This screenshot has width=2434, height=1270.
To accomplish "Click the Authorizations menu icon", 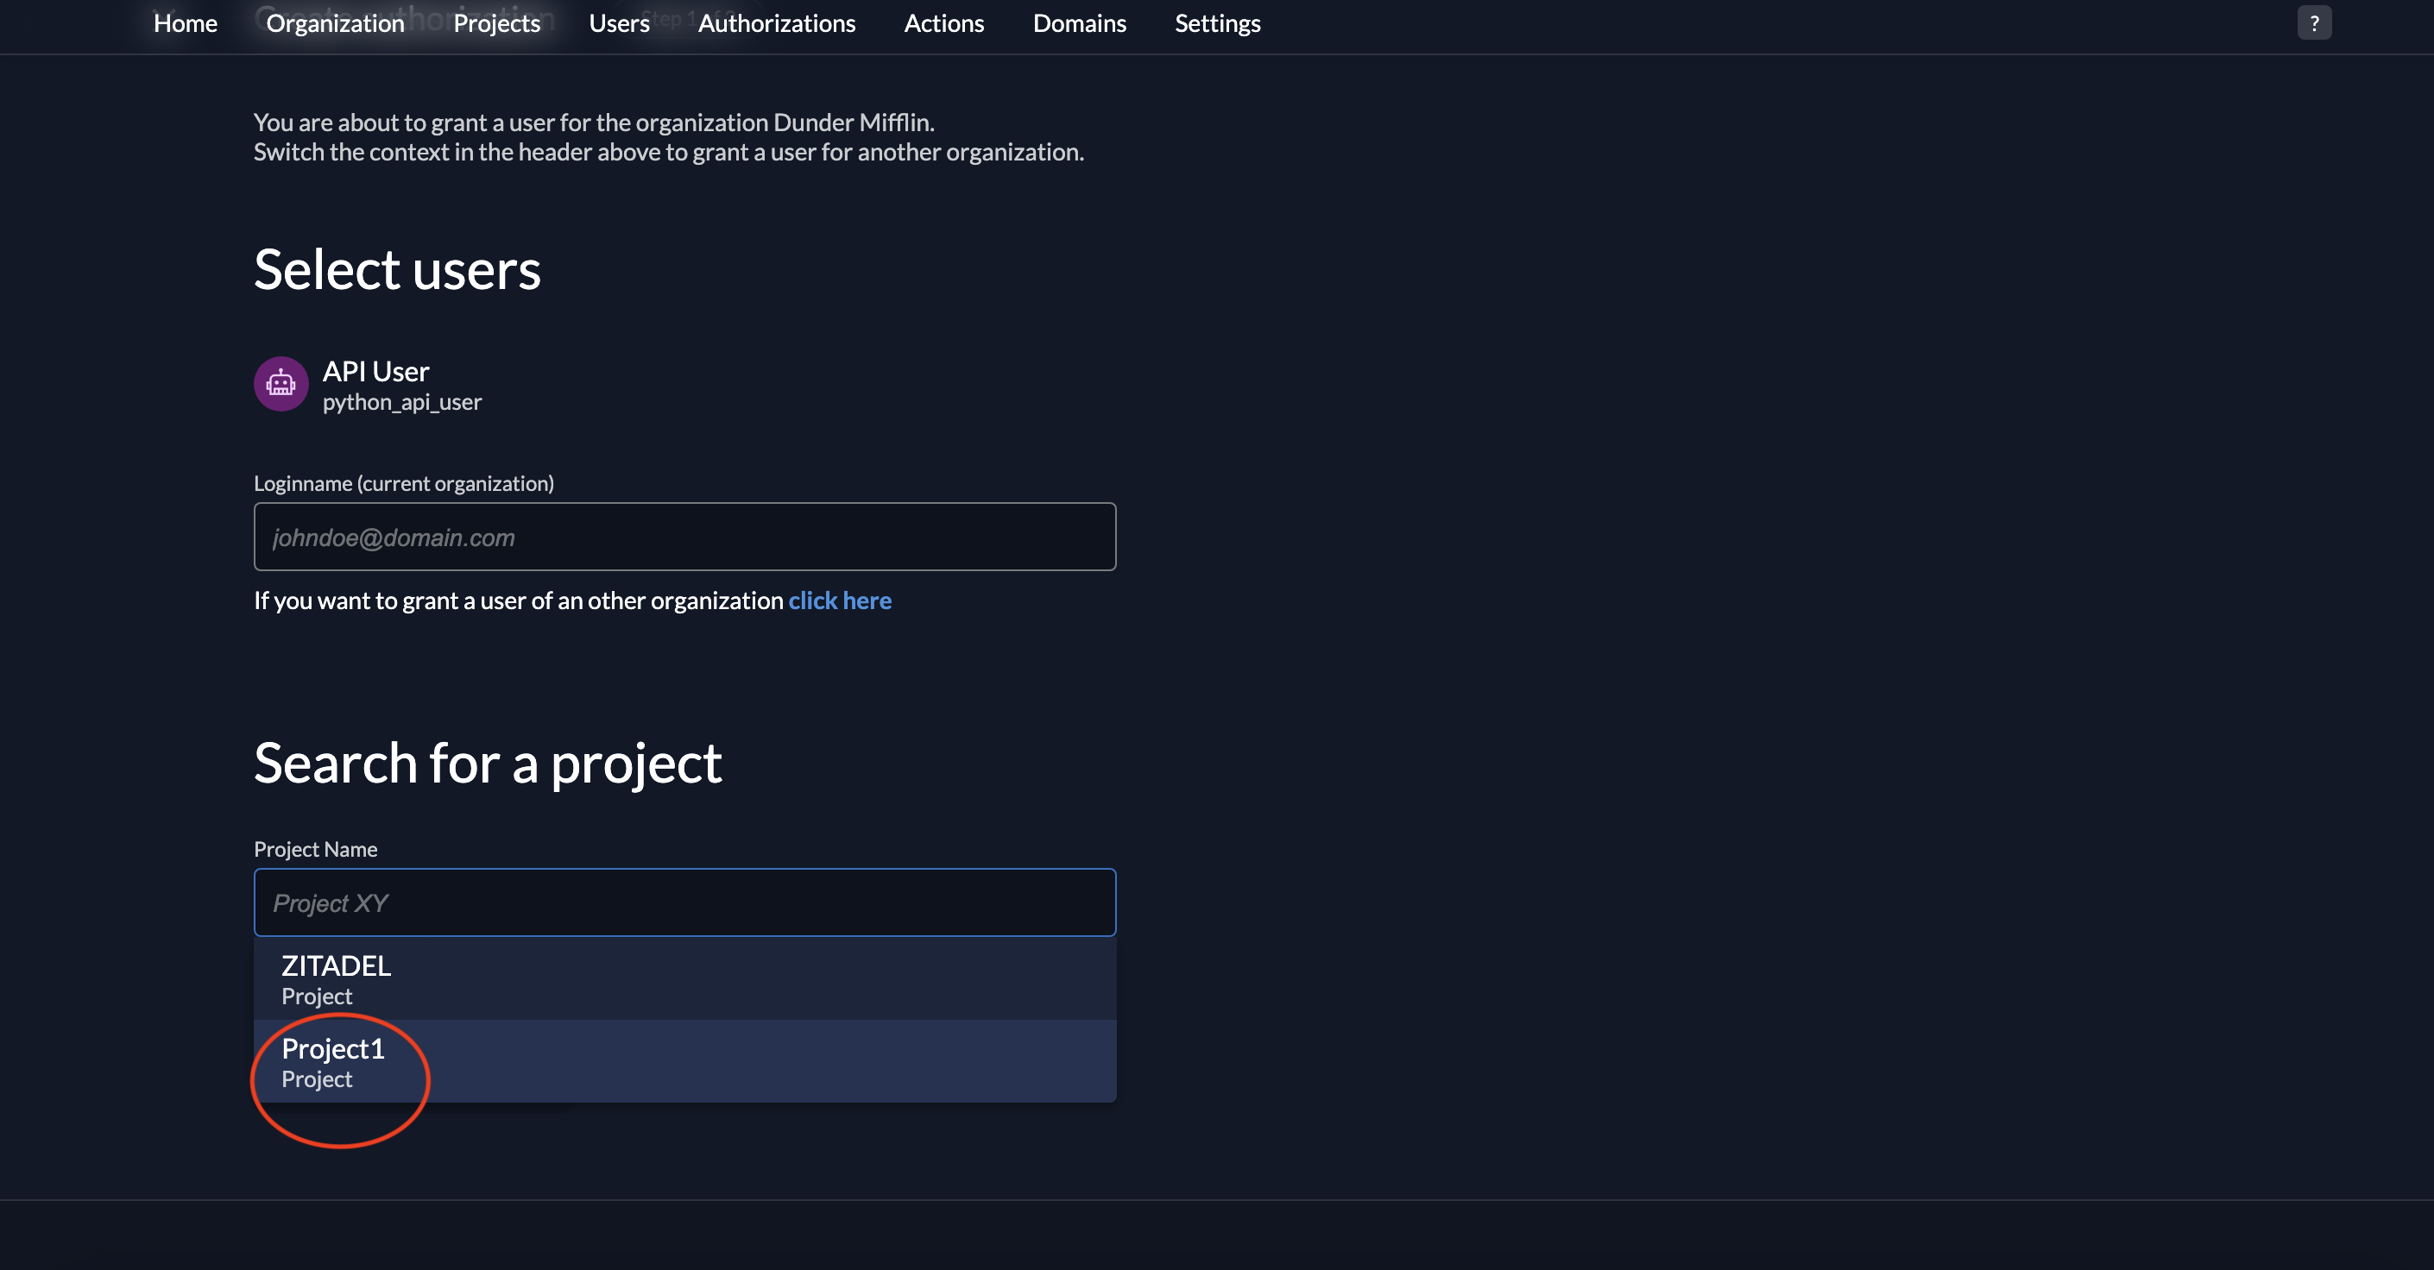I will pos(776,22).
